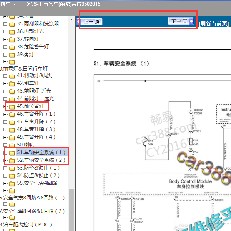Viewport: 231px width, 231px height.
Task: Select 45.前位置灯 entry
Action: (x=30, y=106)
